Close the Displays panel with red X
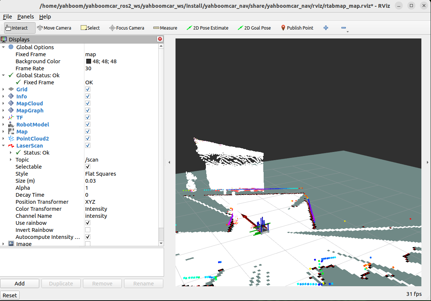 (160, 39)
